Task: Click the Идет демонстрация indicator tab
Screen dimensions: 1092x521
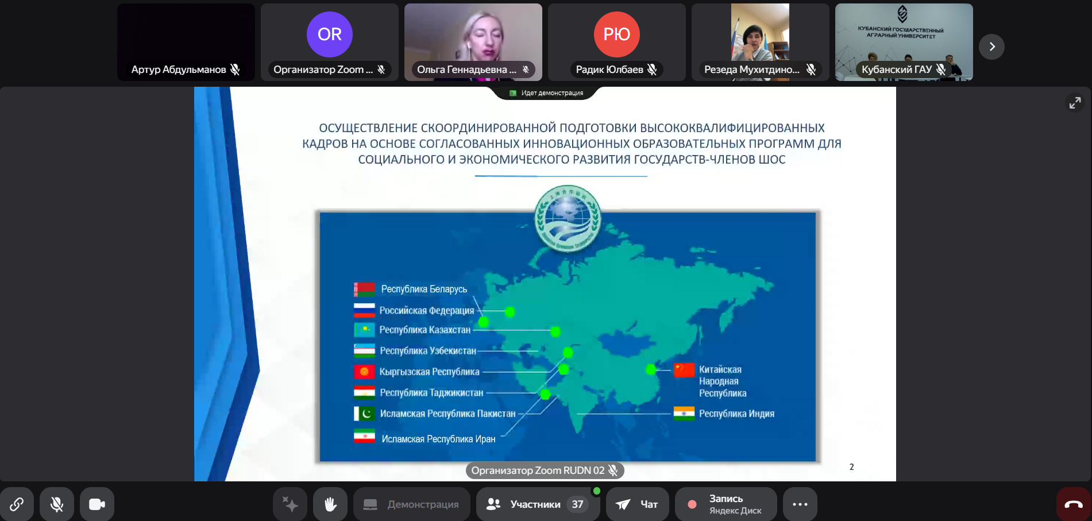Action: [546, 93]
